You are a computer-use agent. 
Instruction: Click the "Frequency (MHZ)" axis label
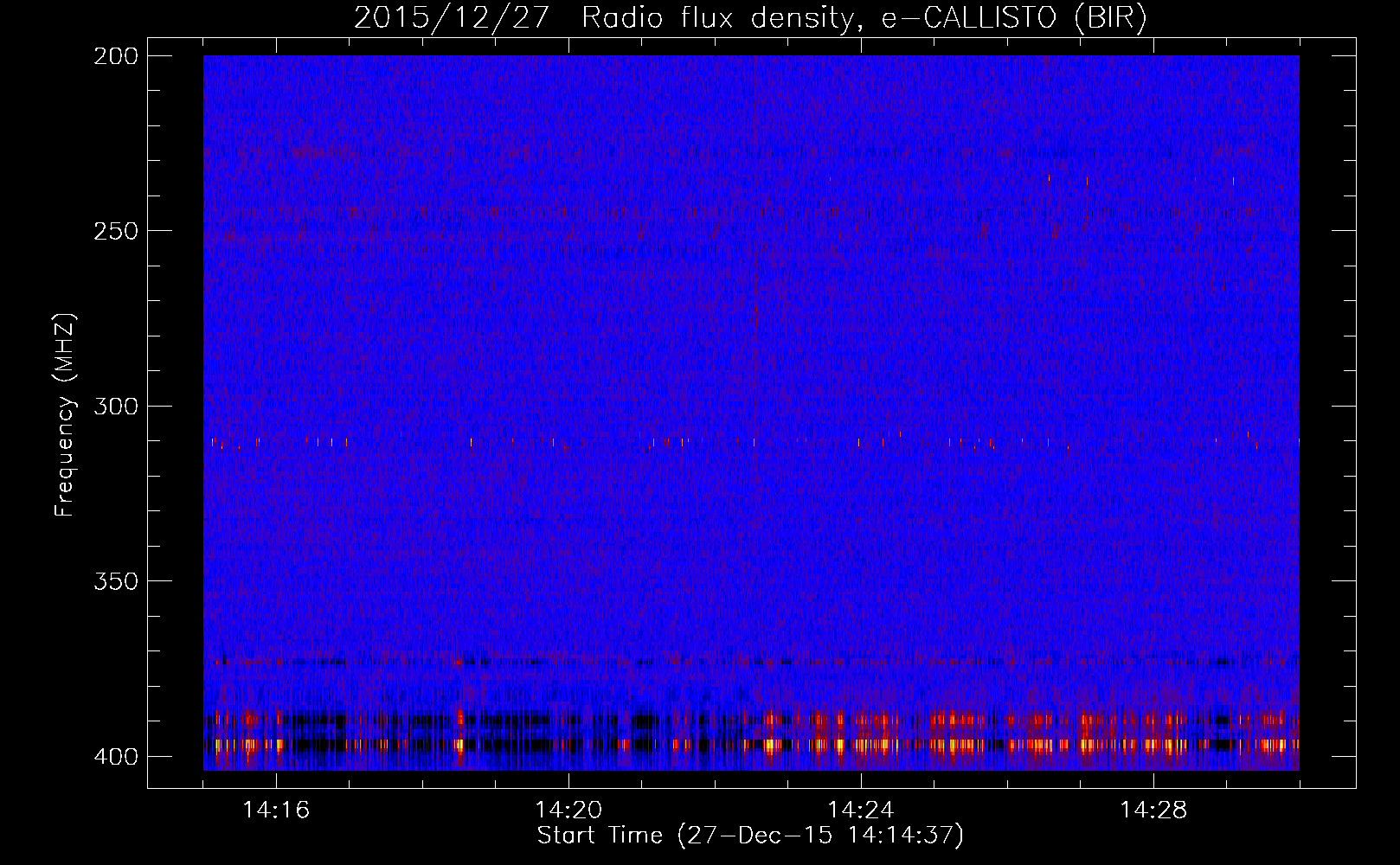[x=65, y=414]
